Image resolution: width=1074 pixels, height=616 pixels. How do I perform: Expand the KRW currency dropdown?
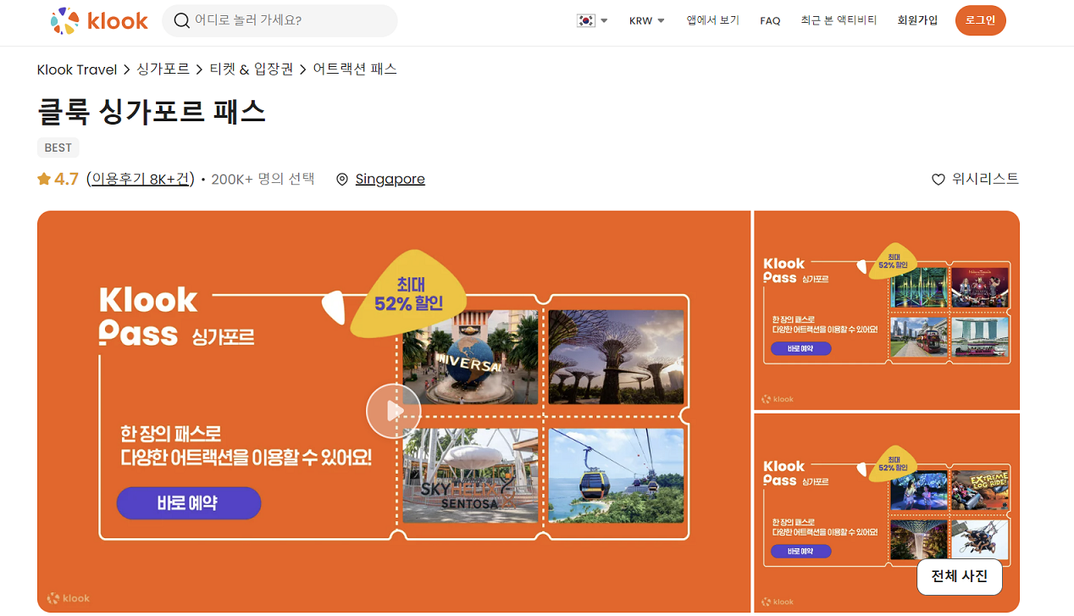pos(647,20)
